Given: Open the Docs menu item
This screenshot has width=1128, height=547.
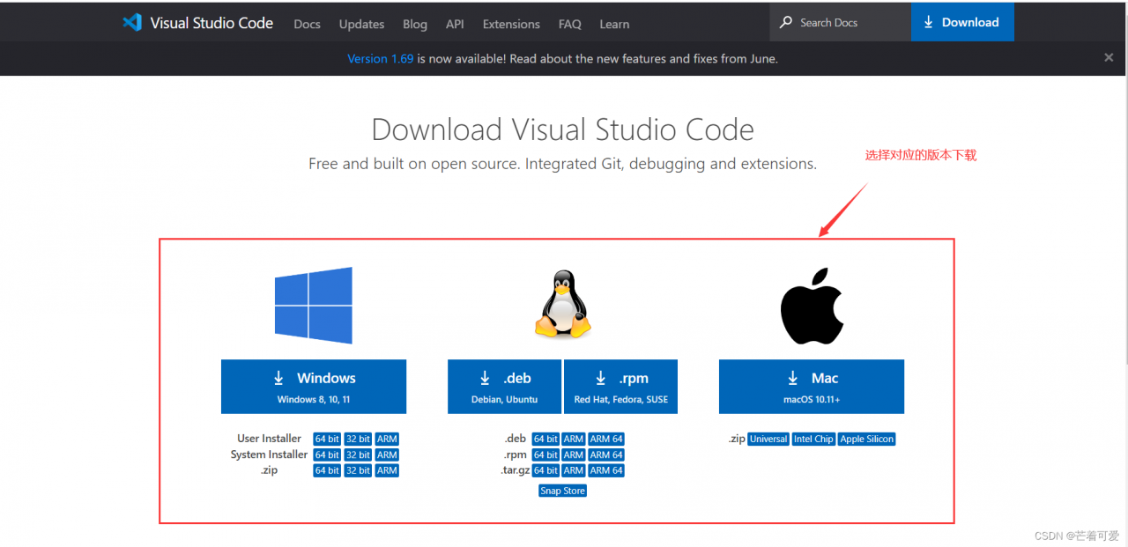Looking at the screenshot, I should (x=307, y=24).
